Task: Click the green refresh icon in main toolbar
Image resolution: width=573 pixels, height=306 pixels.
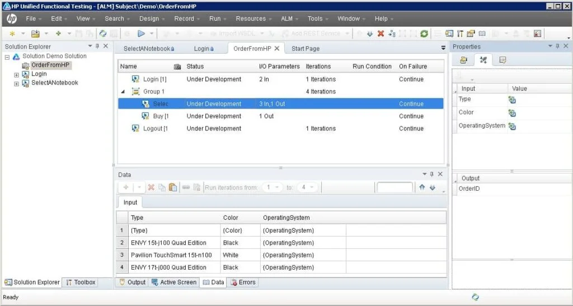Action: tap(424, 34)
